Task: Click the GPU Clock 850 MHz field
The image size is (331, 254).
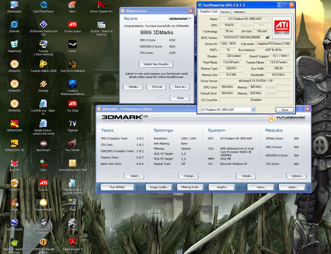Action: pos(227,87)
